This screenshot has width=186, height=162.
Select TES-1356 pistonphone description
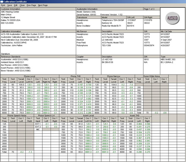click(x=106, y=45)
